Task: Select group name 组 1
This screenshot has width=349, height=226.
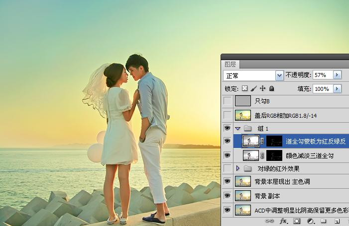Action: click(263, 129)
